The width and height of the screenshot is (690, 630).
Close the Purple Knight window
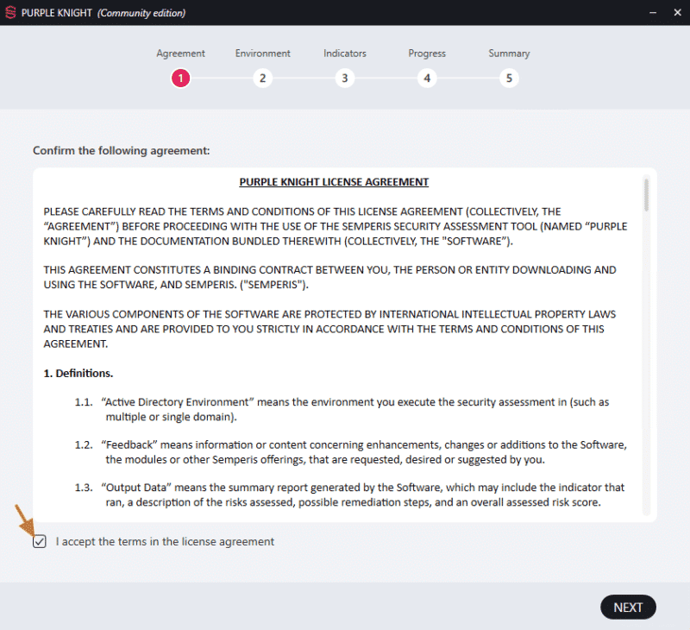(678, 13)
